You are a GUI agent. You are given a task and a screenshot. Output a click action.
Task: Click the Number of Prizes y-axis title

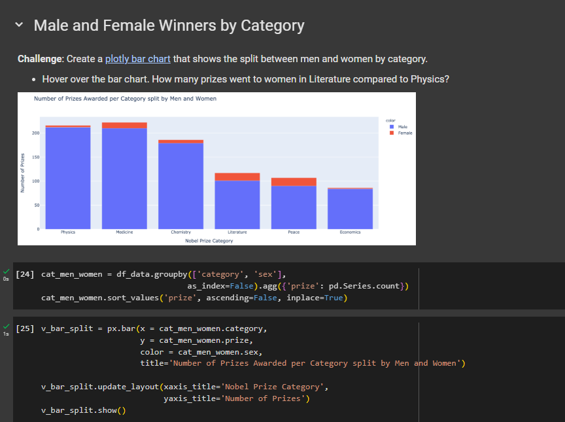(x=22, y=173)
